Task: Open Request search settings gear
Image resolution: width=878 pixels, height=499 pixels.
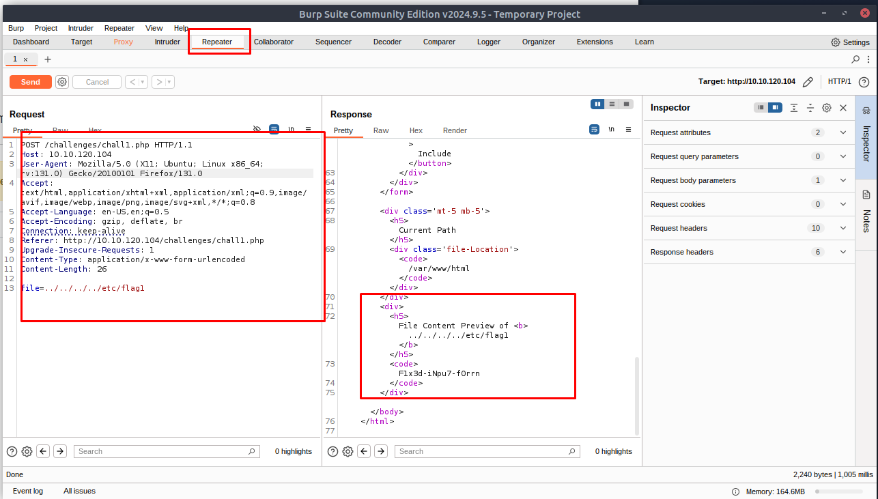Action: pos(27,451)
